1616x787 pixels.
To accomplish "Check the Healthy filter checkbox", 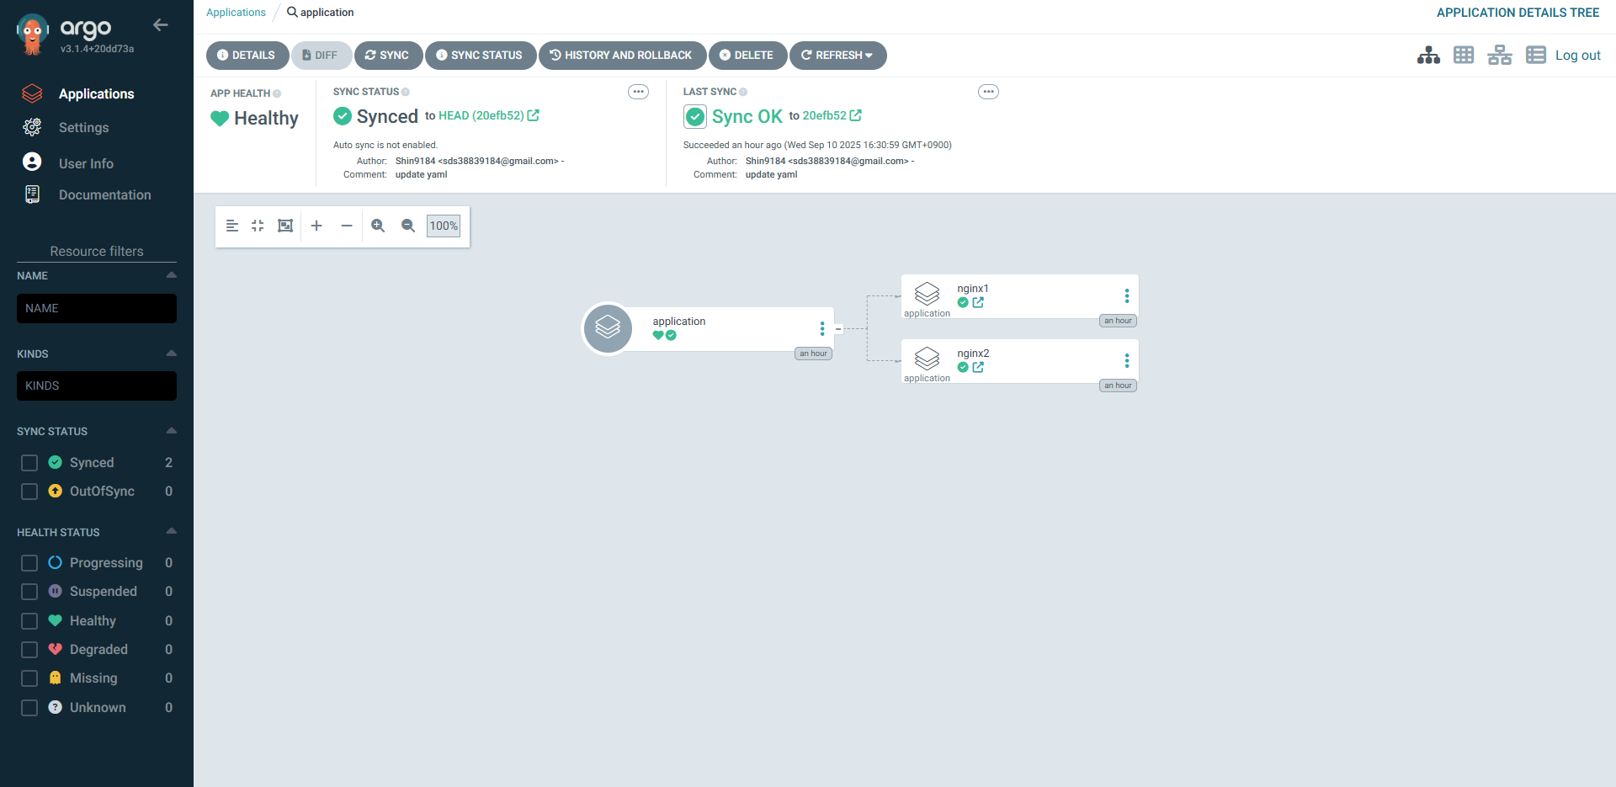I will coord(29,621).
